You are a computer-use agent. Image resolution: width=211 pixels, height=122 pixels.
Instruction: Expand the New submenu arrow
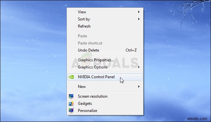point(139,87)
